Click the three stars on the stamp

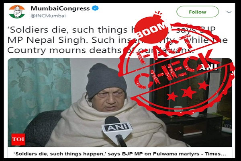tap(188, 91)
